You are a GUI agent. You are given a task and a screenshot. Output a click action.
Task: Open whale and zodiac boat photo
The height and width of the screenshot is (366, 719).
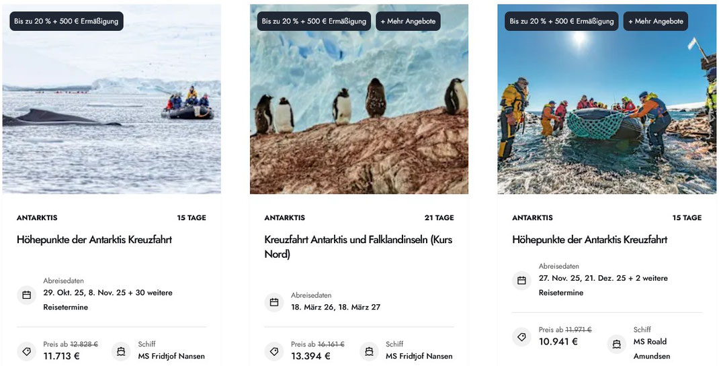pyautogui.click(x=112, y=107)
